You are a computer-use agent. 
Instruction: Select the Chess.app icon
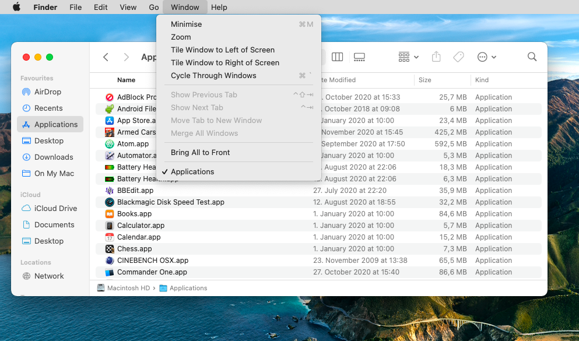109,249
